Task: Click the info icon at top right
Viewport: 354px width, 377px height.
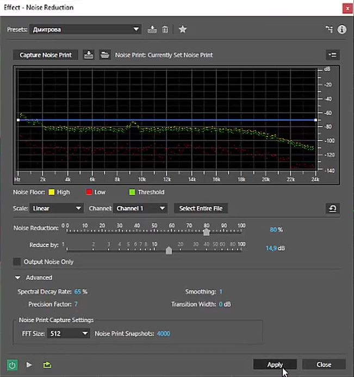Action: (341, 29)
